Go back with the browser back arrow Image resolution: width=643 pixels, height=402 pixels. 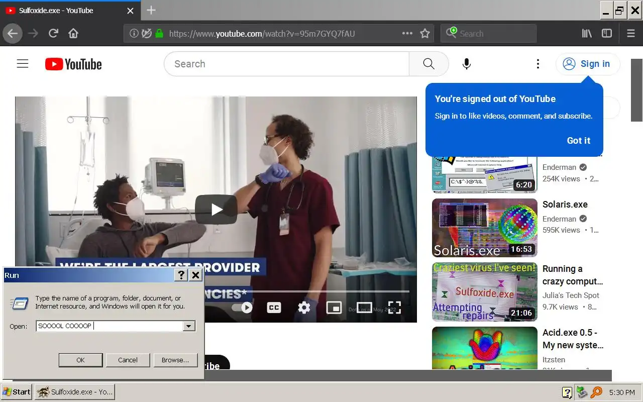(13, 34)
